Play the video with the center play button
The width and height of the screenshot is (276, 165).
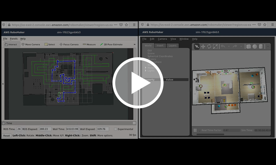coord(138,83)
